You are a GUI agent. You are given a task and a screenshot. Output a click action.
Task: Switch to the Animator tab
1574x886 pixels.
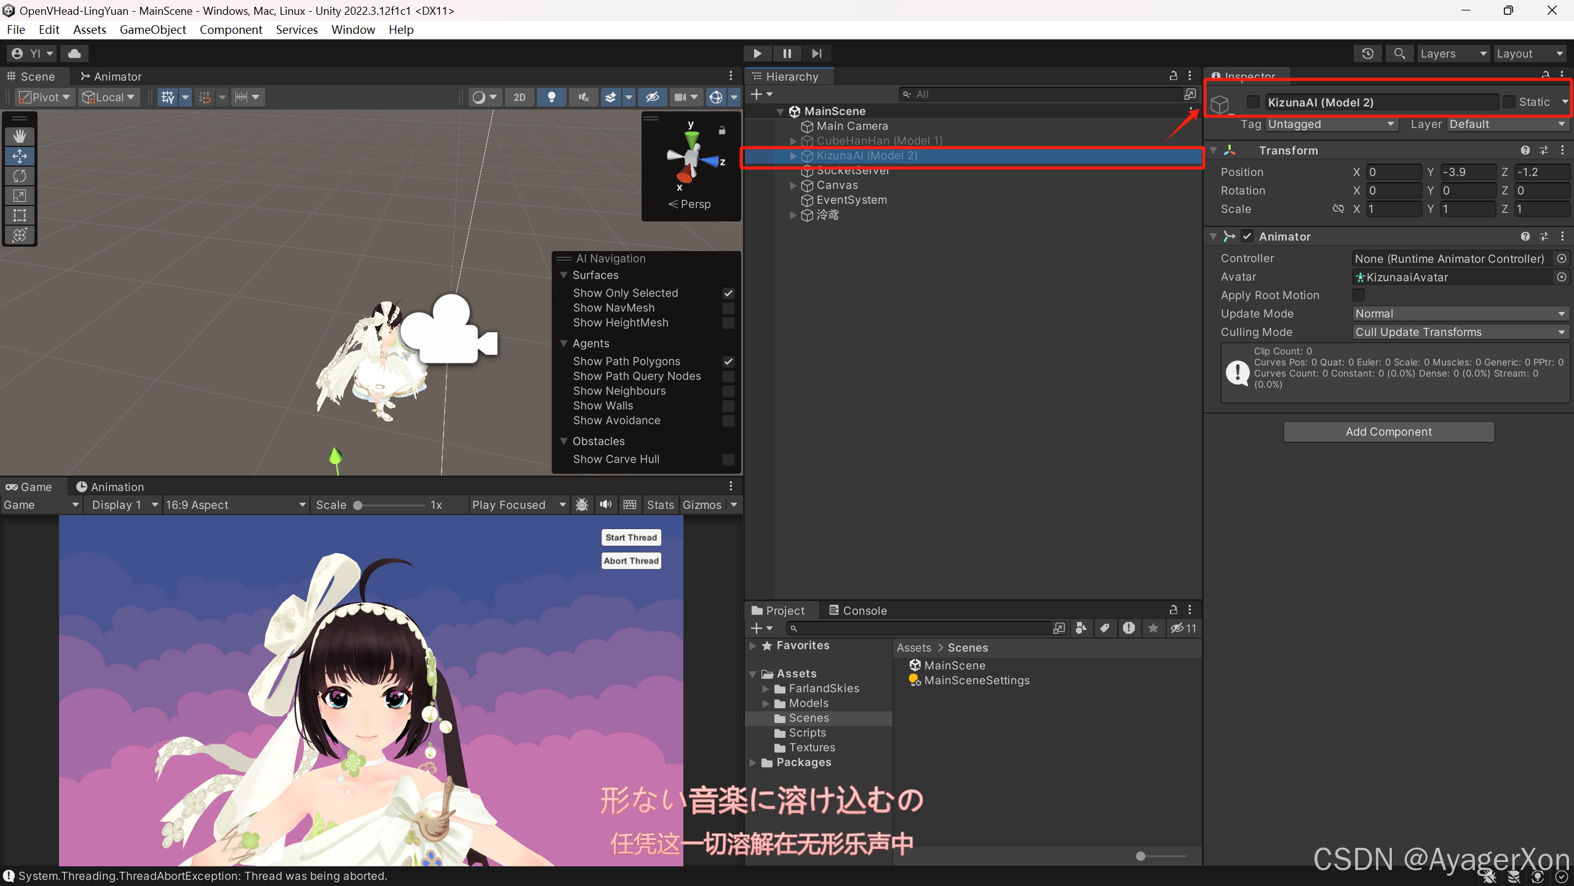coord(111,76)
